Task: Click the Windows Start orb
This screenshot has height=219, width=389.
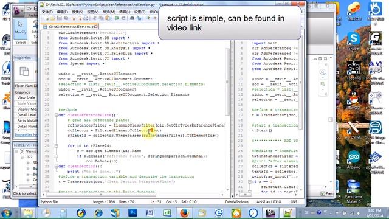Action: point(6,214)
